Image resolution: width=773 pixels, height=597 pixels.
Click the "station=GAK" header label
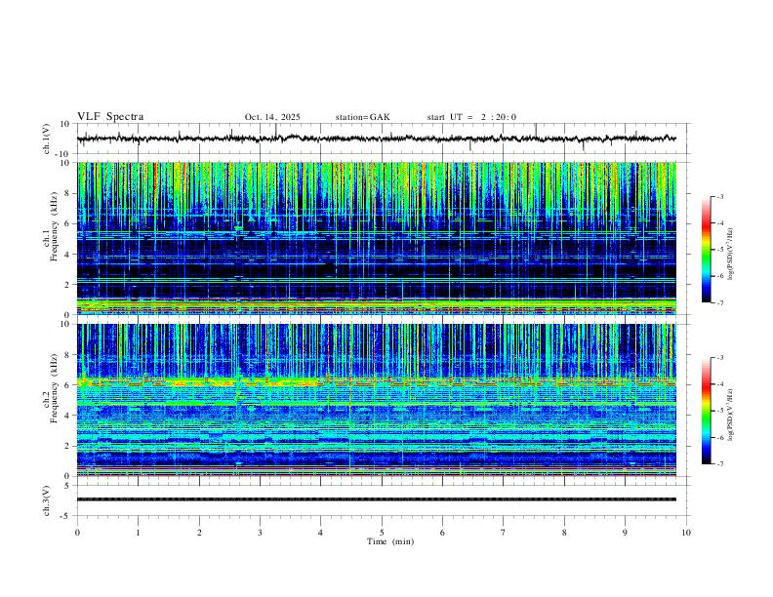click(x=363, y=117)
